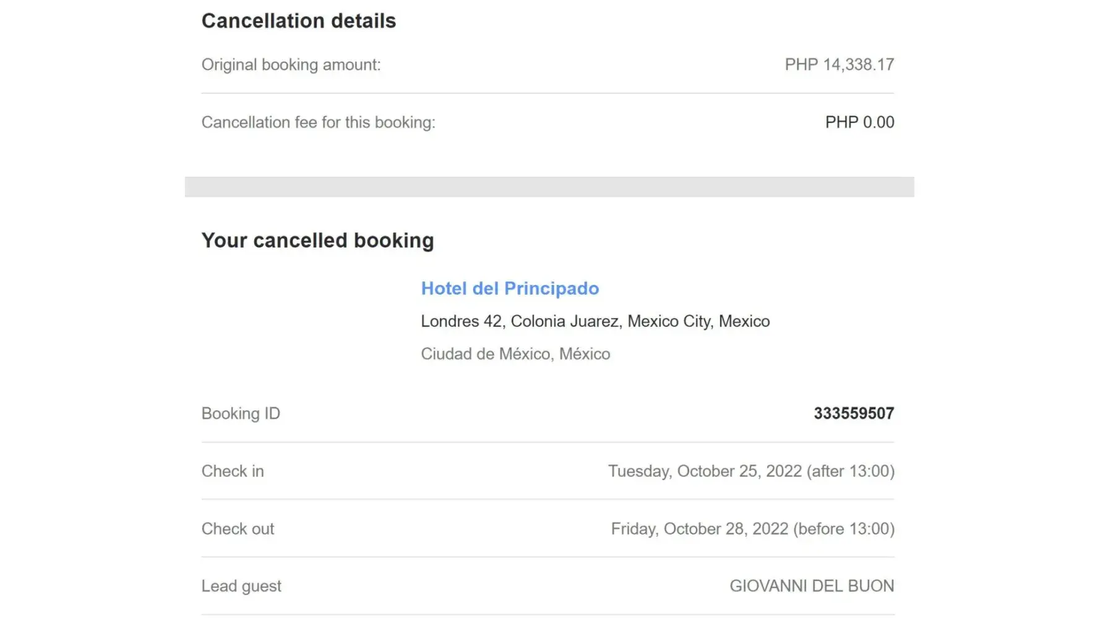Viewport: 1100px width, 618px height.
Task: Click the Cancellation details heading
Action: coord(298,21)
